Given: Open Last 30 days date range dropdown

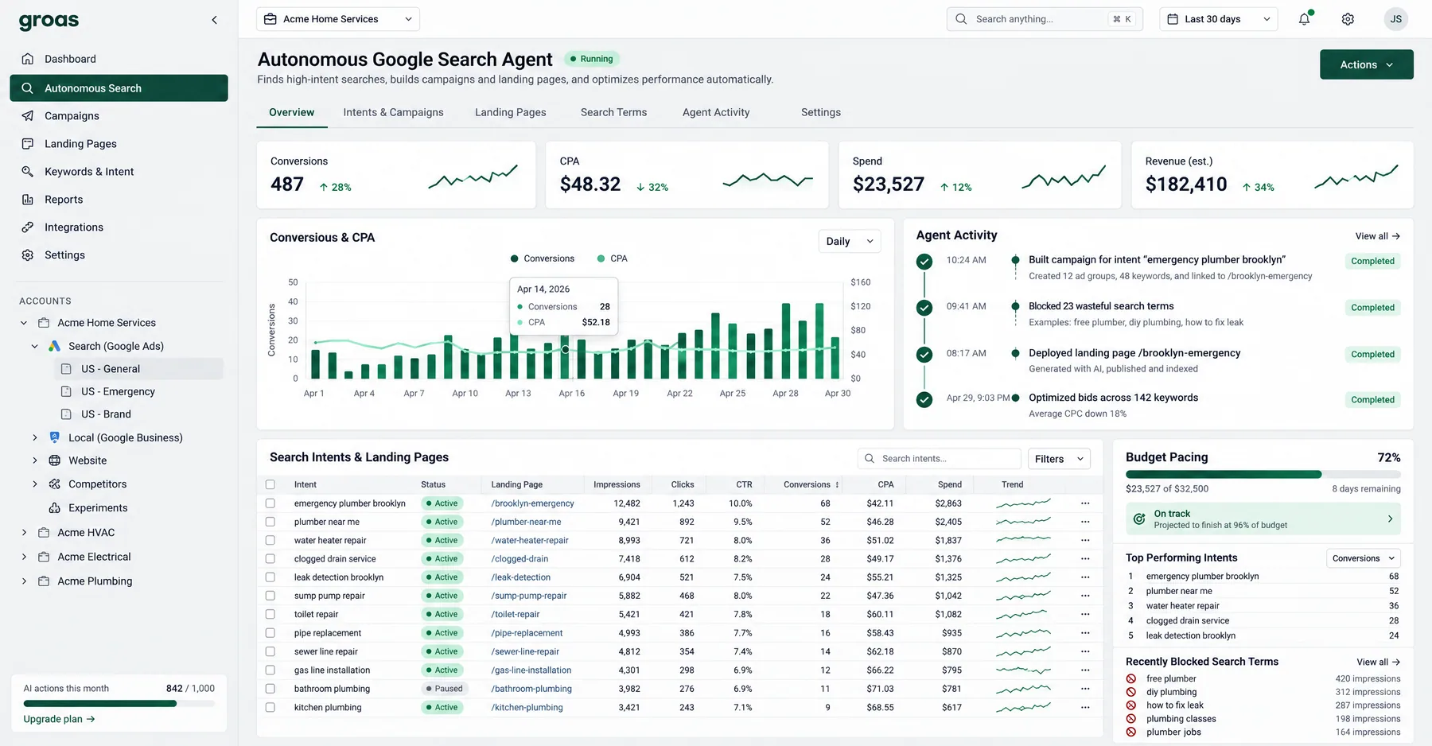Looking at the screenshot, I should click(1219, 19).
